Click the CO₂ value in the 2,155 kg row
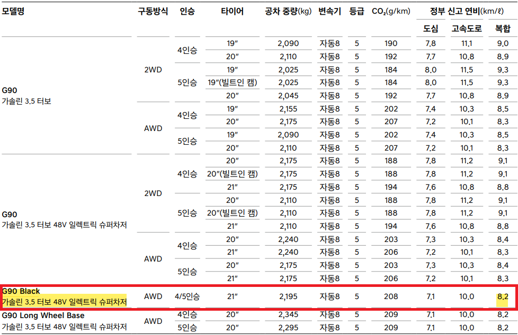Image resolution: width=518 pixels, height=335 pixels. point(391,109)
